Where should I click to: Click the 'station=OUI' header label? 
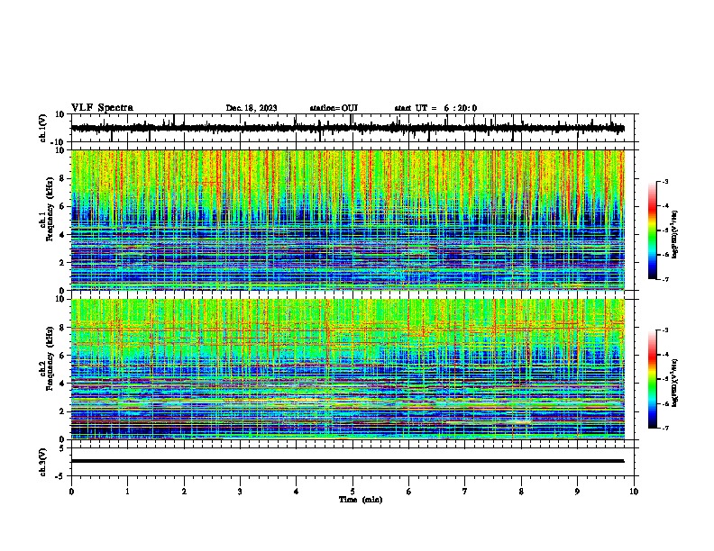(x=334, y=108)
